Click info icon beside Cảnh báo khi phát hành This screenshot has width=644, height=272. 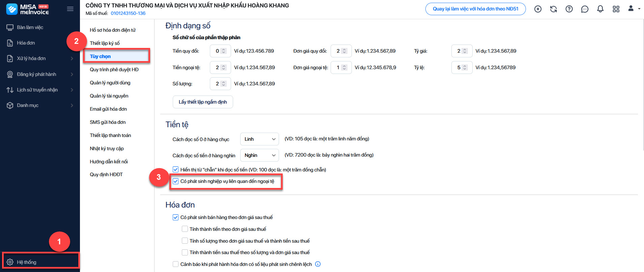[318, 264]
